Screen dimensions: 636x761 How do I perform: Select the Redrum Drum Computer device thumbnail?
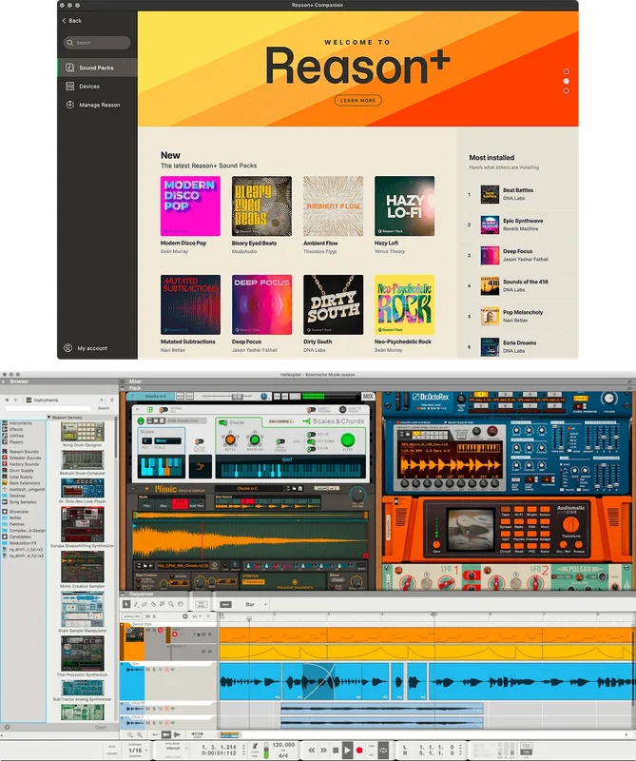coord(83,459)
